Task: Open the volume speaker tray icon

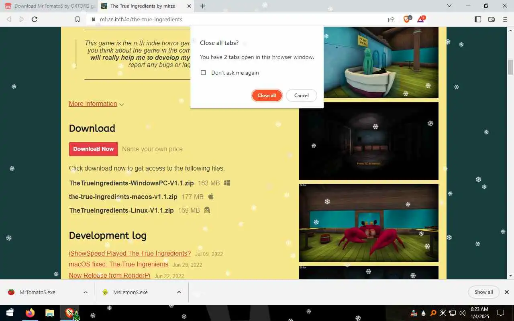Action: [462, 313]
